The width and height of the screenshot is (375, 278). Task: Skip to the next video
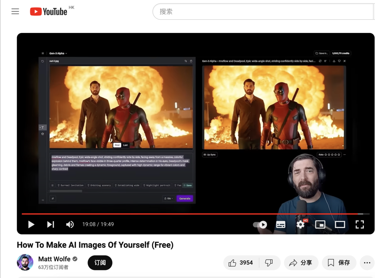point(50,224)
